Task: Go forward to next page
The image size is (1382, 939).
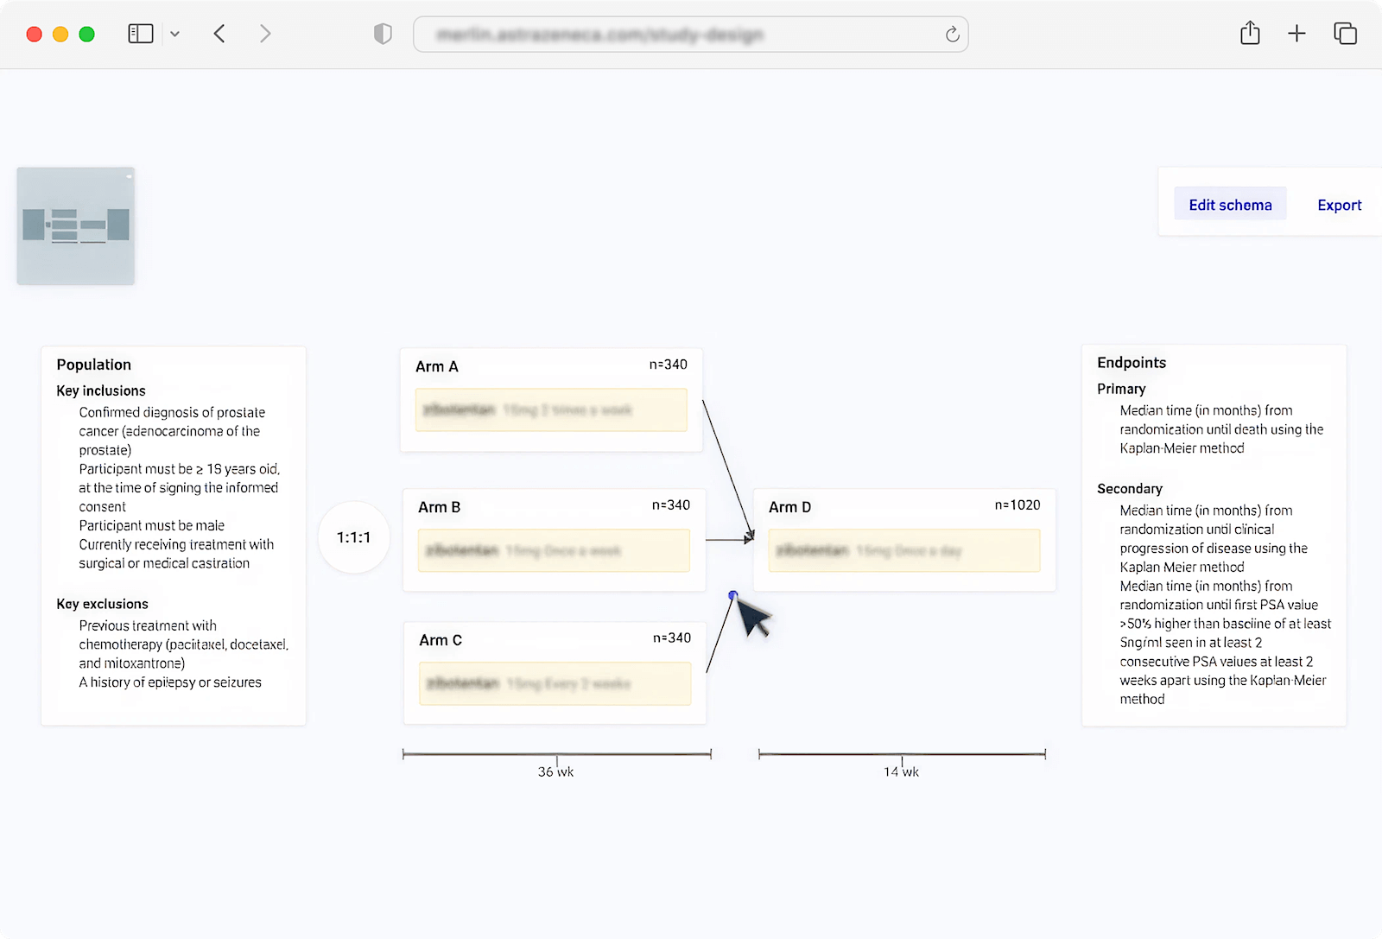Action: pyautogui.click(x=265, y=34)
